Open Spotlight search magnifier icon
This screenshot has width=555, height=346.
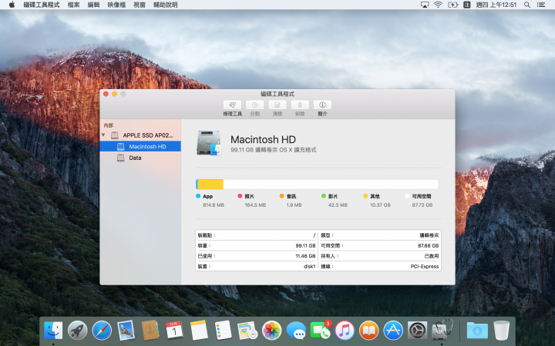click(x=527, y=5)
